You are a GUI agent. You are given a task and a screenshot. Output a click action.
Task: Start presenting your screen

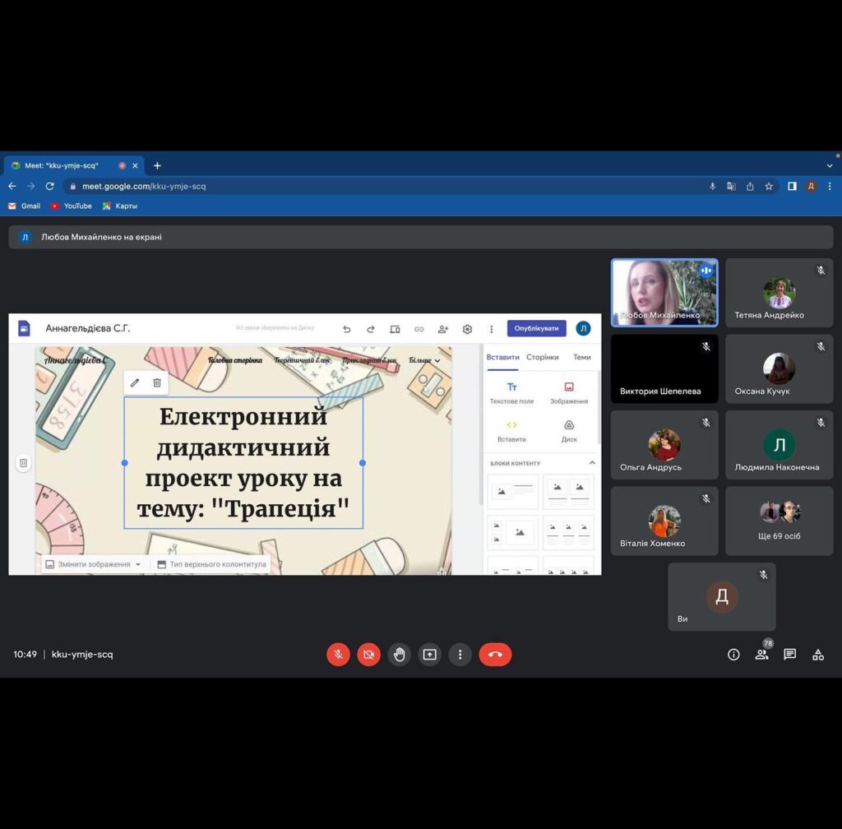click(429, 655)
